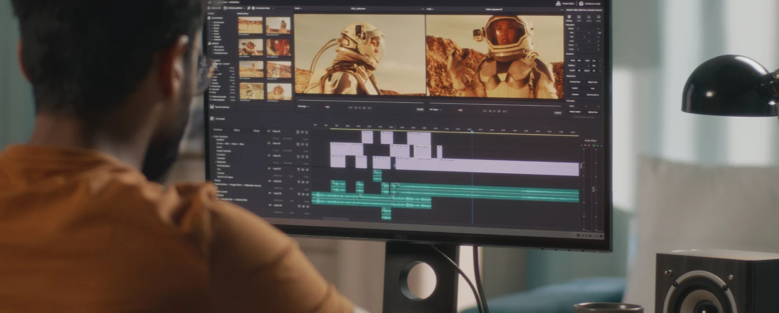This screenshot has height=313, width=779.
Task: Select first thumbnail in Media Library
Action: tap(250, 25)
